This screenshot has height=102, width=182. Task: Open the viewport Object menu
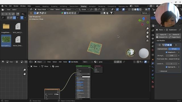(69, 9)
